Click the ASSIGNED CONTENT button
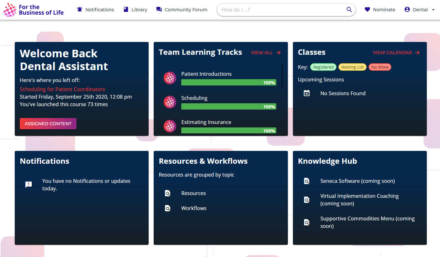440x257 pixels. (48, 124)
